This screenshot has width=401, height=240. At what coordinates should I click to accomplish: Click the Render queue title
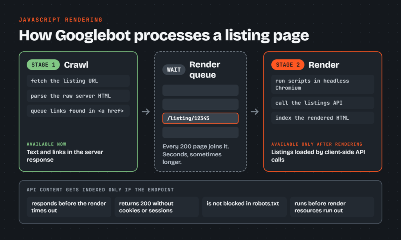(x=204, y=70)
